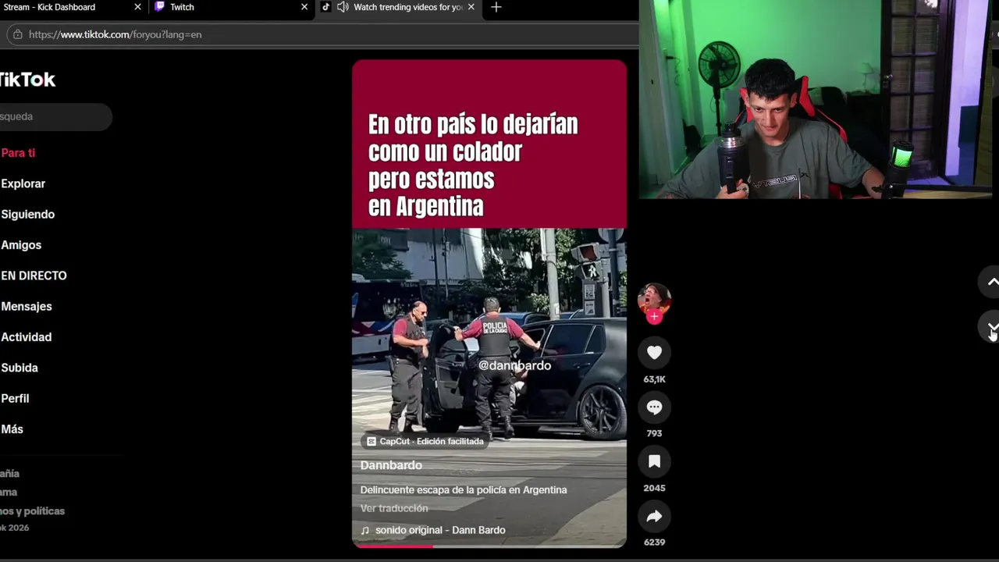Open Amigos in the sidebar
The width and height of the screenshot is (999, 562).
(21, 245)
